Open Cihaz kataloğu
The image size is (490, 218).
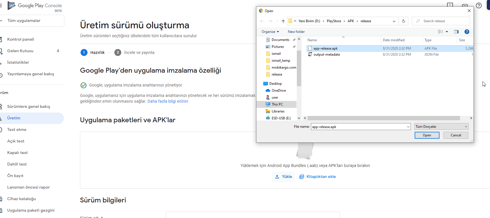coord(21,199)
